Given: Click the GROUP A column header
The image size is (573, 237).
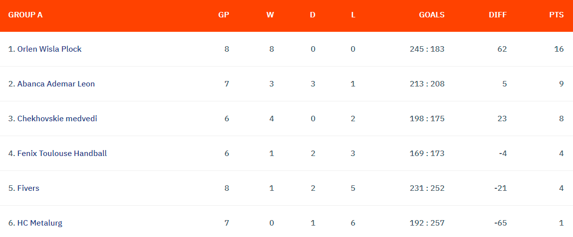Looking at the screenshot, I should tap(25, 15).
